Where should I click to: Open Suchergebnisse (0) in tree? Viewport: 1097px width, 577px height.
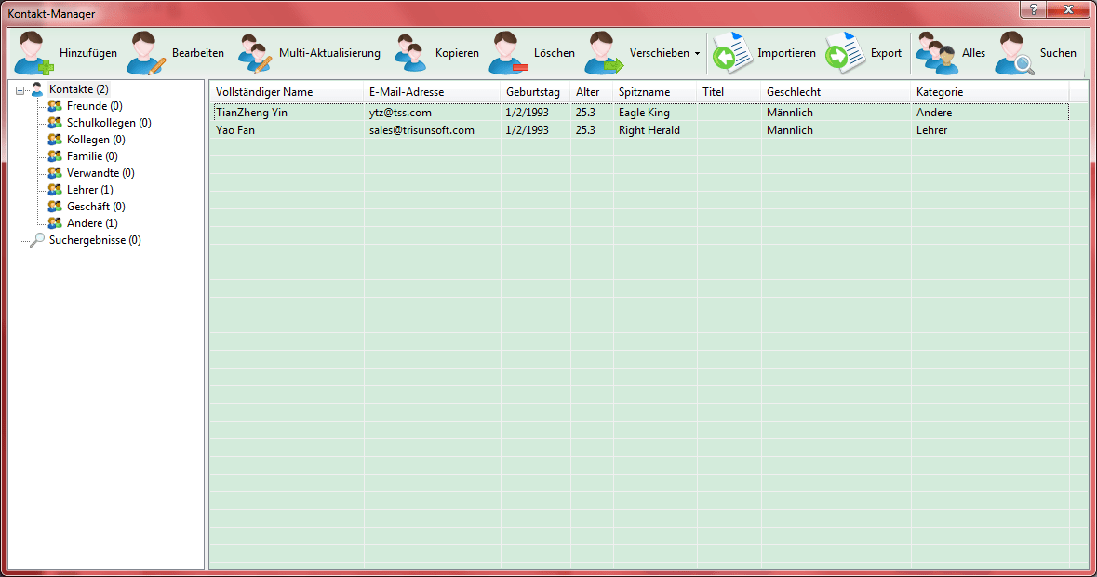(x=95, y=240)
